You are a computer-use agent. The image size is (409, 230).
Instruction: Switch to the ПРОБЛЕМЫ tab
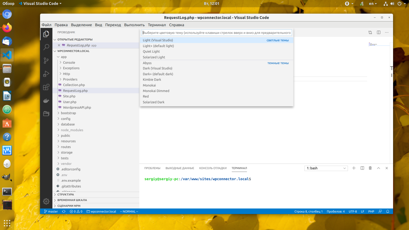click(x=152, y=168)
